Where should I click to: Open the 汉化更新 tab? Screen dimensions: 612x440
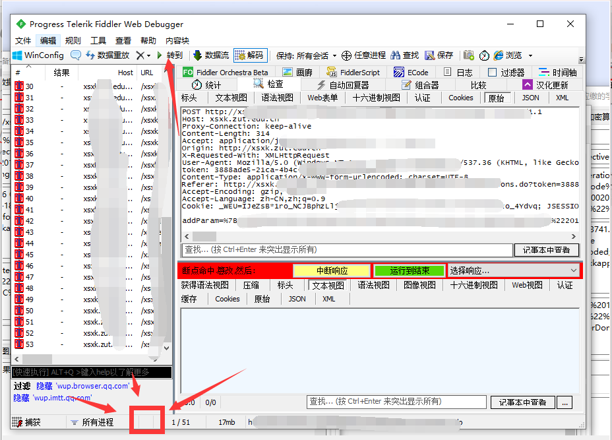(x=545, y=84)
